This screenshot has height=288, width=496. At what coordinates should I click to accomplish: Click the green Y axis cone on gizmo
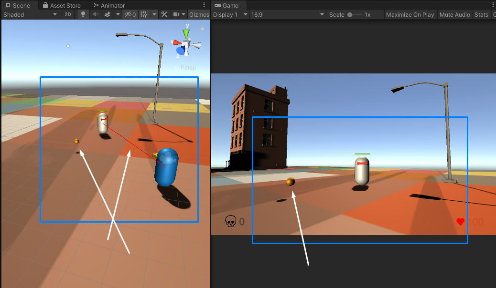pyautogui.click(x=186, y=33)
